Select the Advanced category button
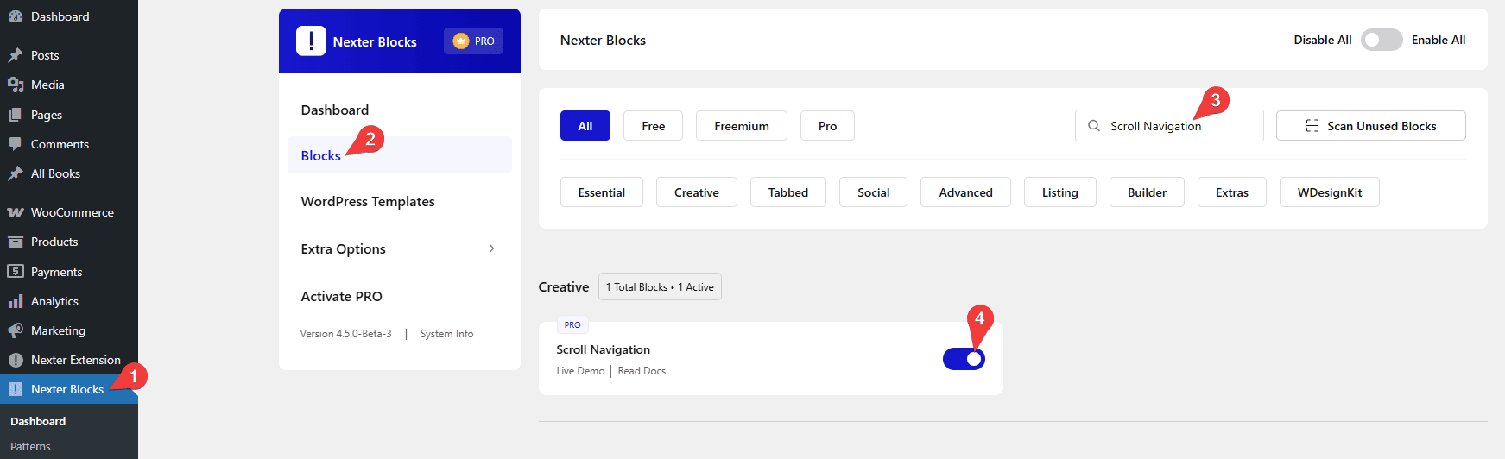 965,192
